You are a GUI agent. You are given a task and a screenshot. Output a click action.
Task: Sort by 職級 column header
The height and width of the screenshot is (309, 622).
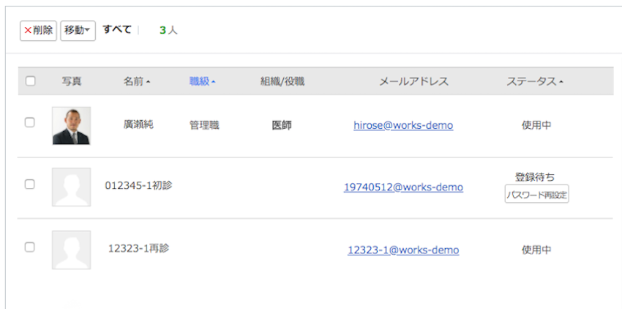[x=202, y=81]
